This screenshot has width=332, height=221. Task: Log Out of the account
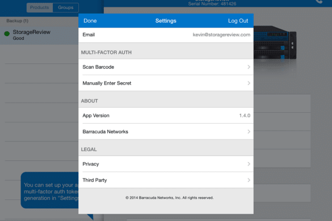238,21
